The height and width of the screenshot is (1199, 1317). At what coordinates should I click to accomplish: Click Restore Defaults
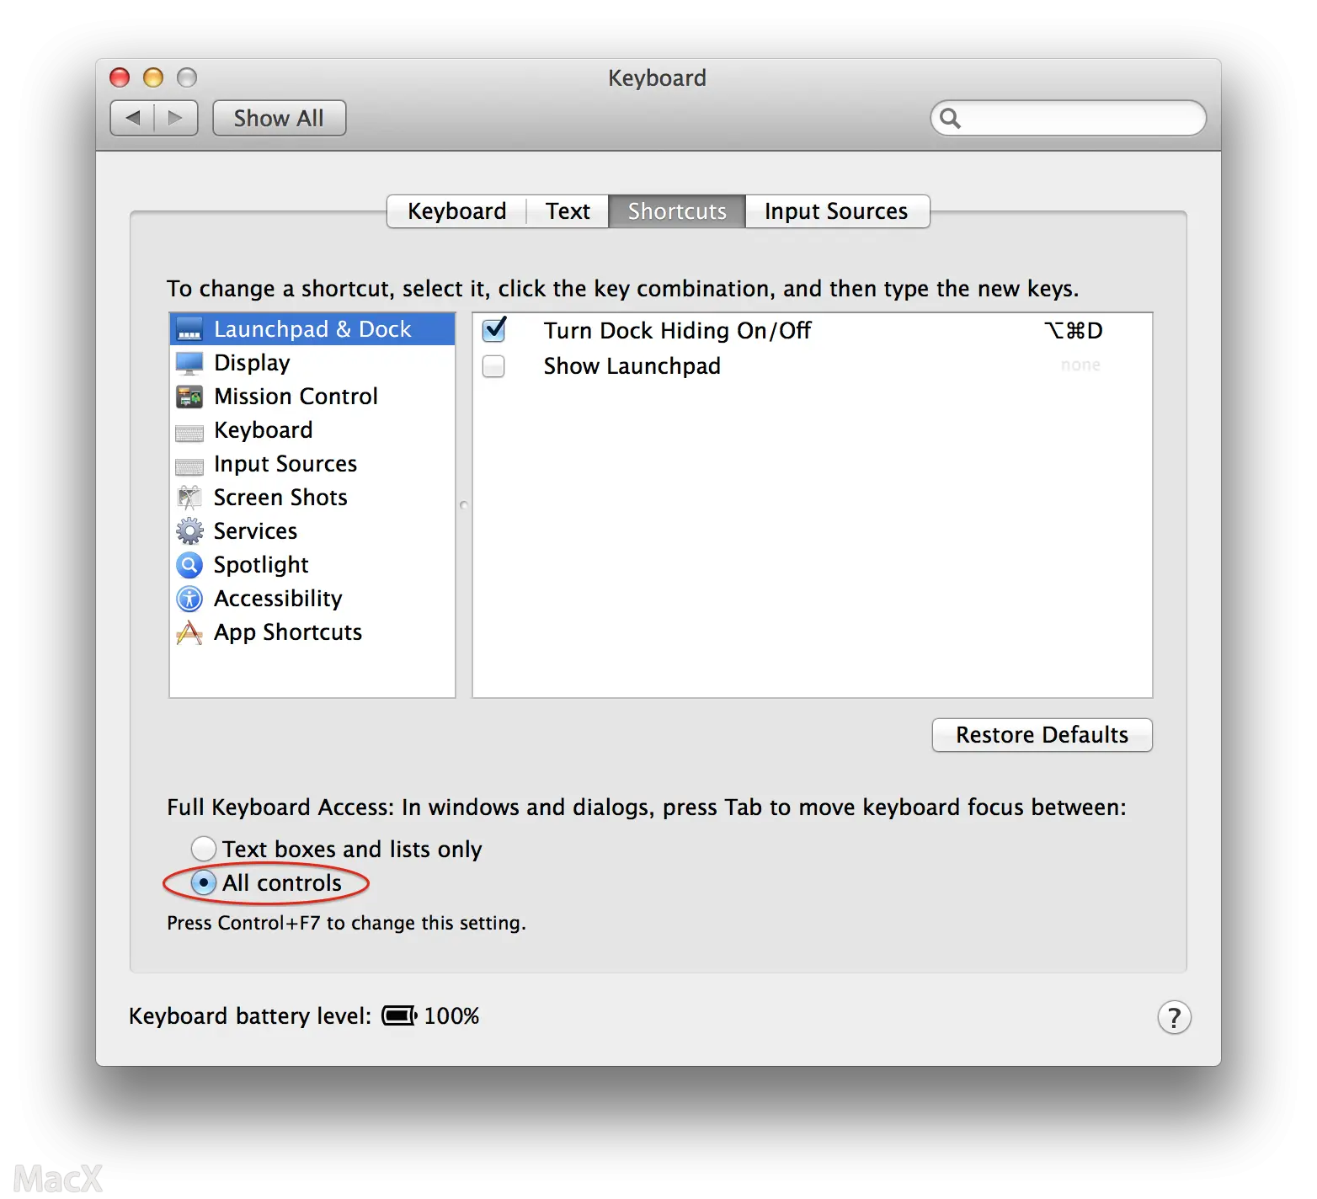click(1042, 735)
